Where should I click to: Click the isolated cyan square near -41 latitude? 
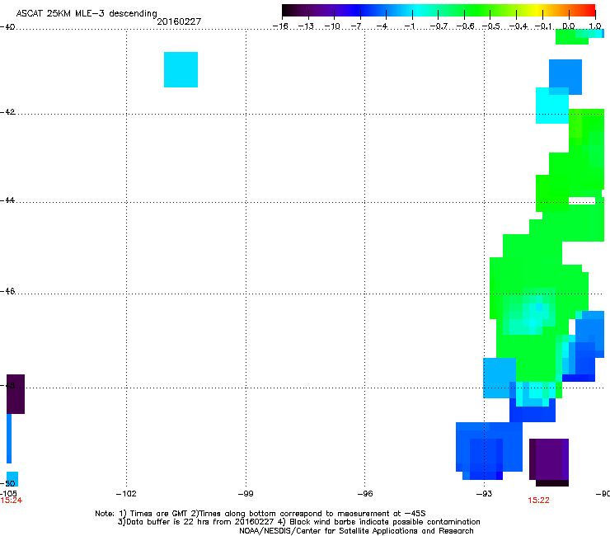(x=181, y=69)
